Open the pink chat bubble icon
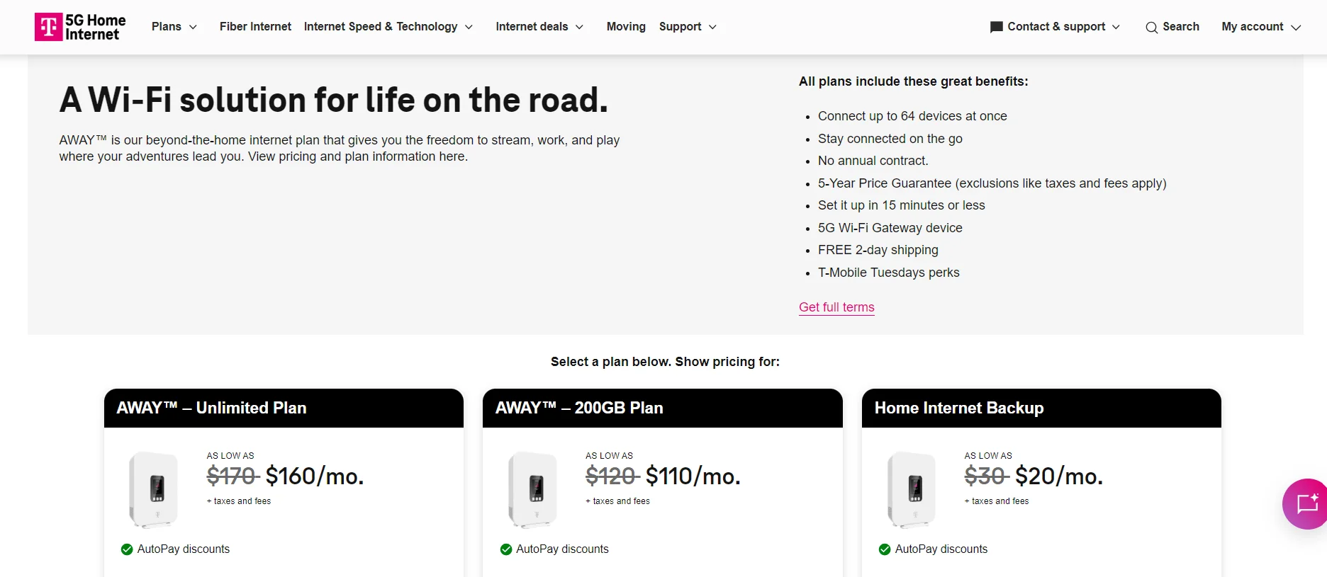1327x577 pixels. coord(1306,504)
